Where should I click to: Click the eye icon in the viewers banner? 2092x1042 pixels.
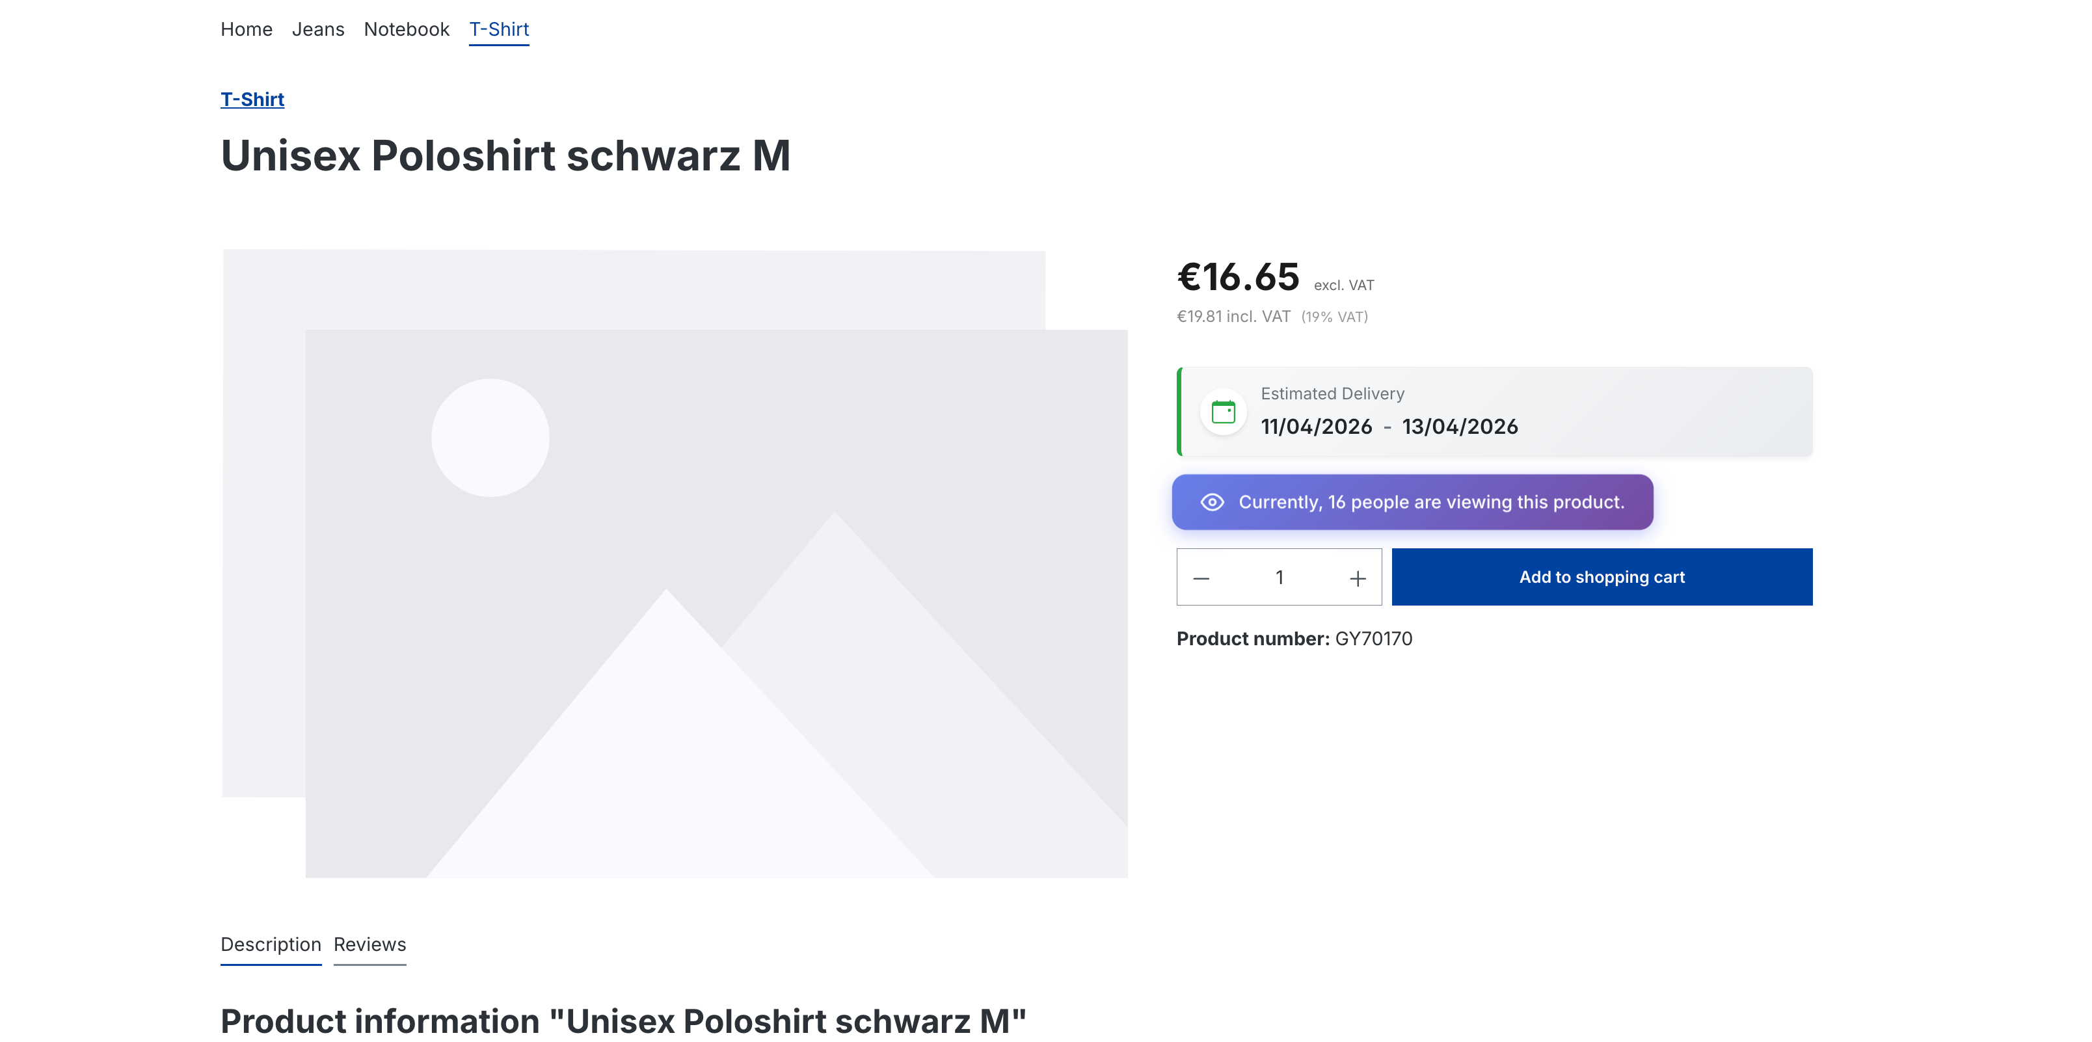point(1212,502)
